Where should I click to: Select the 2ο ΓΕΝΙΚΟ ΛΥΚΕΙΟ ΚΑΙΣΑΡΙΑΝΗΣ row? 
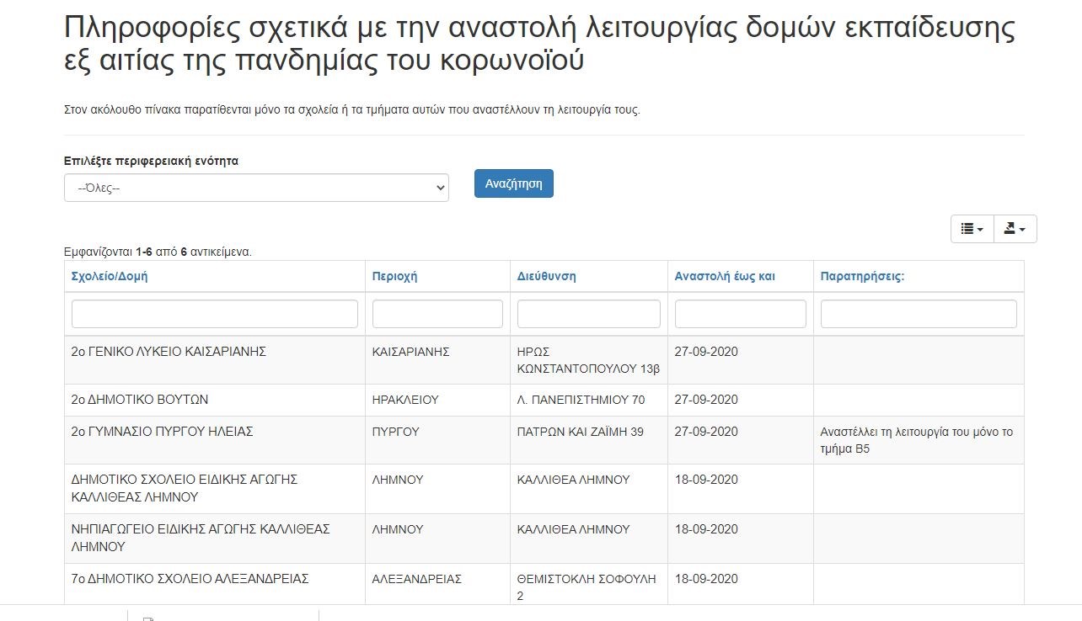click(169, 352)
